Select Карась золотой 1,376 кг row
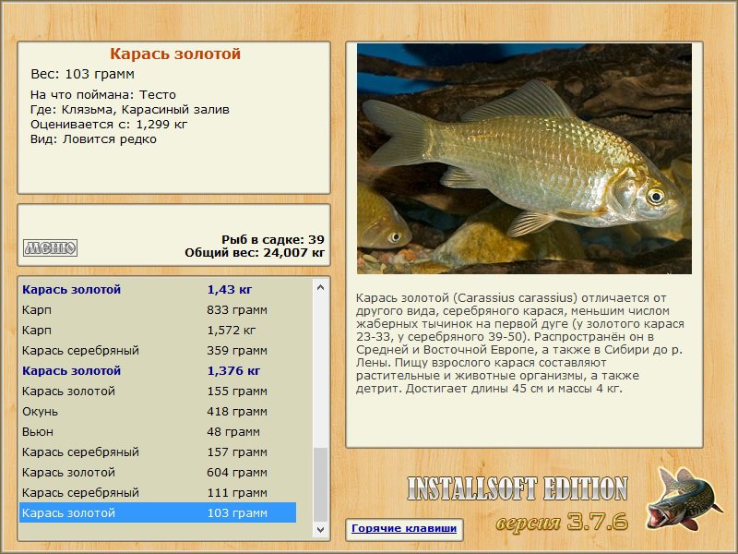 [x=158, y=371]
